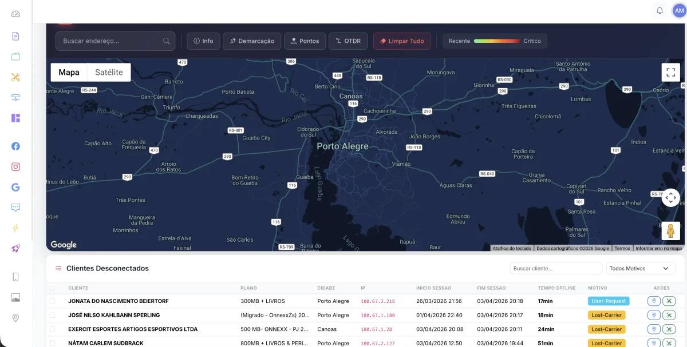Check the NÁTAM CARLEM SUDBRACK row
687x347 pixels.
point(52,343)
